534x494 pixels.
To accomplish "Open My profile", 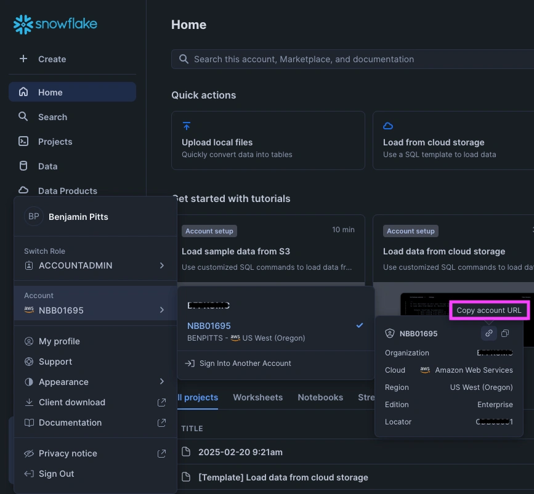I will [x=95, y=341].
